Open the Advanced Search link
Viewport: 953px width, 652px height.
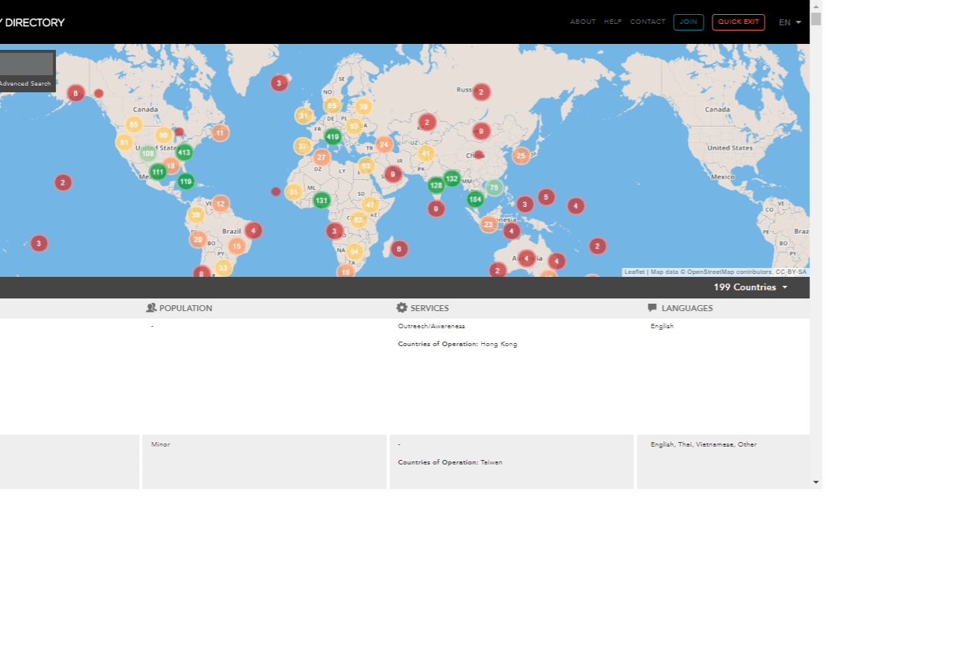[25, 84]
